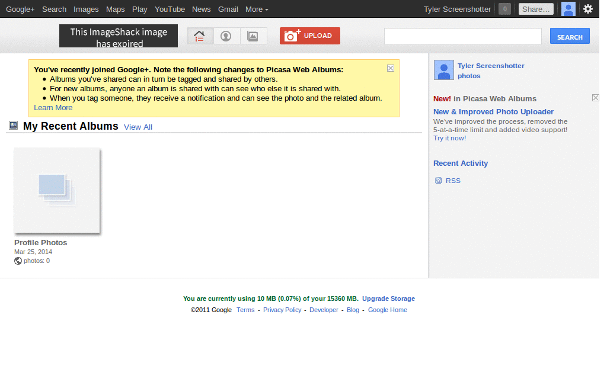Open the Blog footer link
The image size is (607, 382).
point(353,310)
